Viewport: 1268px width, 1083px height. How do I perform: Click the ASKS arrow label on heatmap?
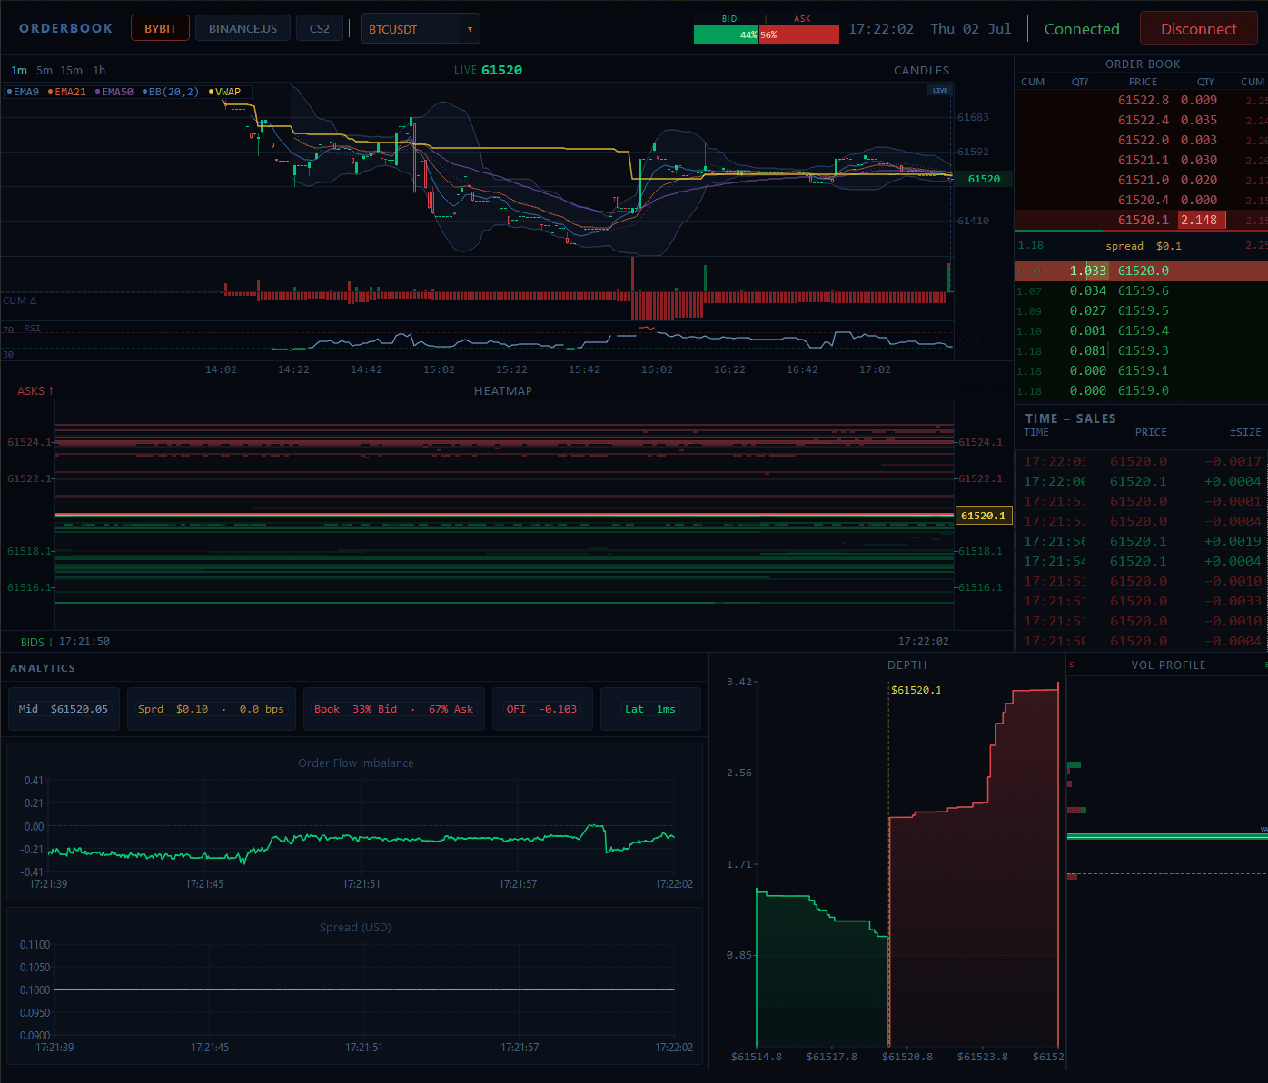[x=35, y=390]
